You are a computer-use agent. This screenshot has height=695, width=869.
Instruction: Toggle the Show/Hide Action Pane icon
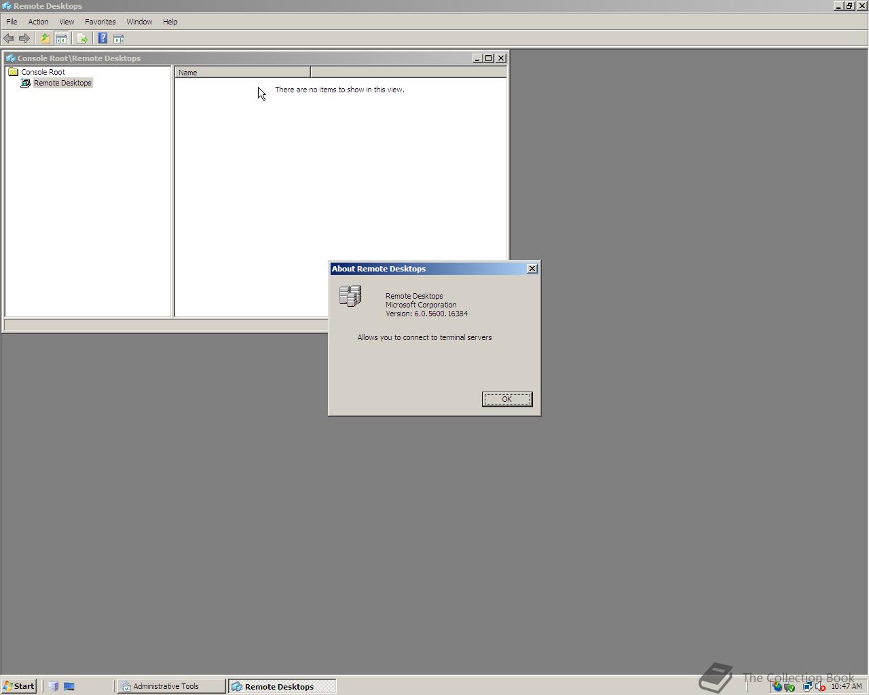119,39
